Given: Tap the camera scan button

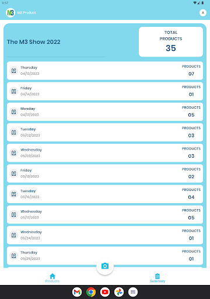Looking at the screenshot, I should pos(105,266).
